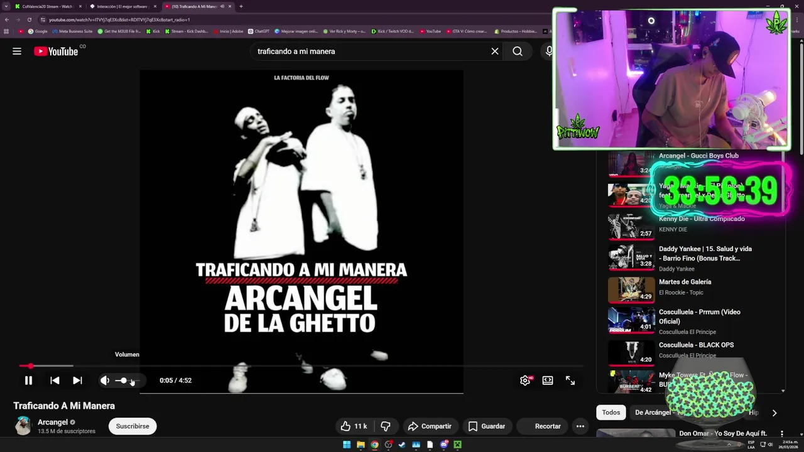The height and width of the screenshot is (452, 804).
Task: Open more actions three-dot menu
Action: click(580, 426)
